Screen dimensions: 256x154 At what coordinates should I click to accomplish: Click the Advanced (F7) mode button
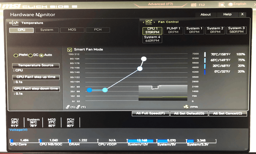click(x=161, y=4)
